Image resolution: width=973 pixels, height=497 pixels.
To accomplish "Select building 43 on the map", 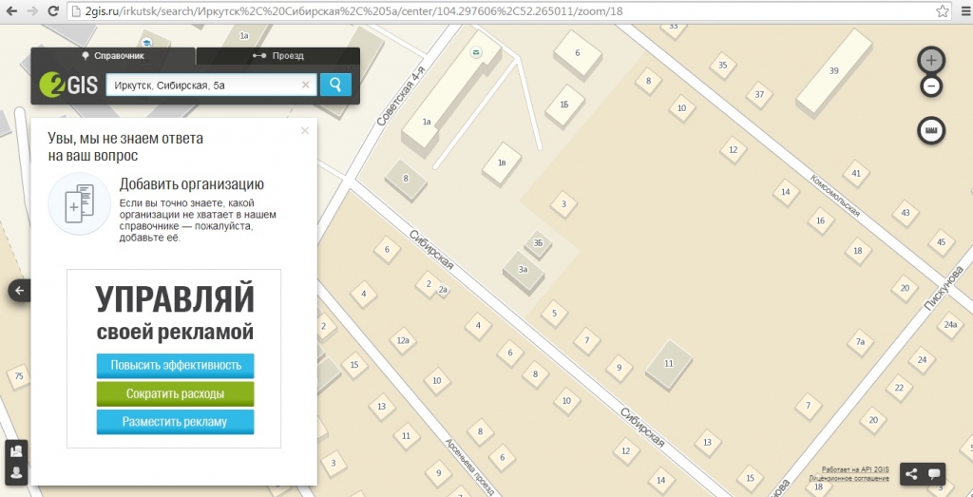I will (905, 213).
